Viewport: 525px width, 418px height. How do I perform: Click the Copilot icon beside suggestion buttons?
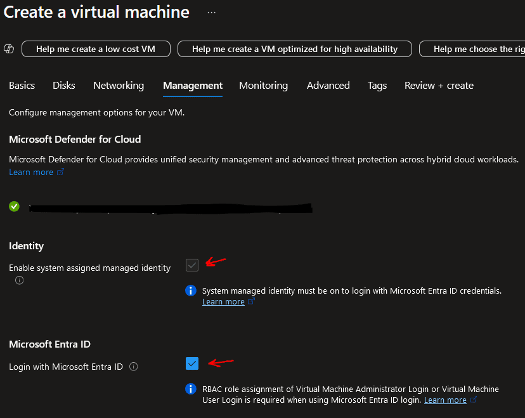coord(9,49)
